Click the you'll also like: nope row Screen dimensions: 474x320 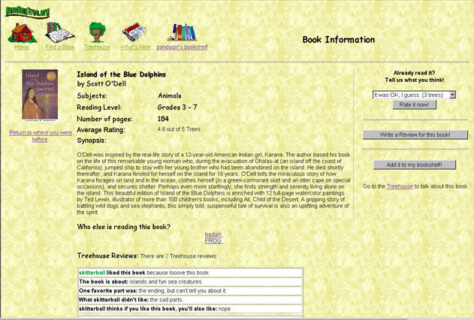point(191,309)
